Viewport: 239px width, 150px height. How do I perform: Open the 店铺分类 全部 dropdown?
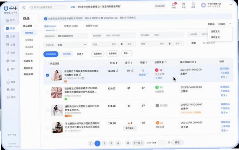coord(66,45)
